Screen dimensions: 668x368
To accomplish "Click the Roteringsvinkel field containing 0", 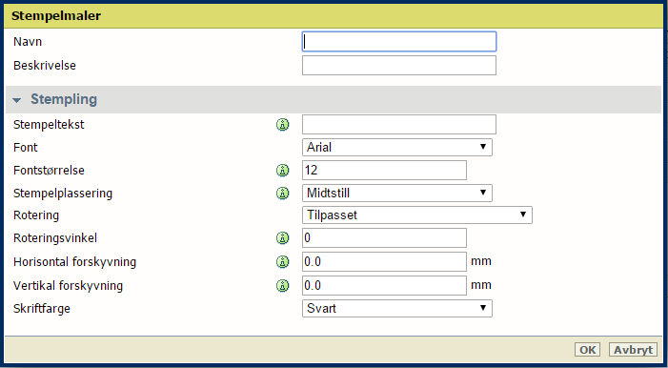I will 384,238.
